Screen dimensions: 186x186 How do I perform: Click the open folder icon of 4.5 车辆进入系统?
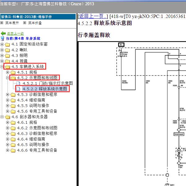(x=7, y=67)
